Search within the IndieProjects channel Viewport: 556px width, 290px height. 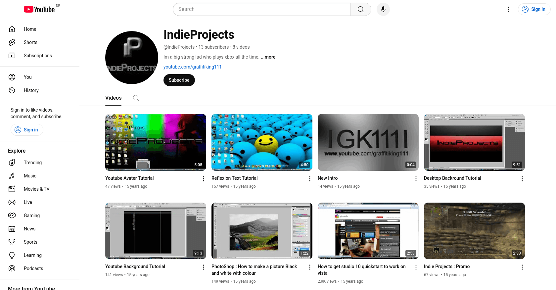[x=136, y=98]
